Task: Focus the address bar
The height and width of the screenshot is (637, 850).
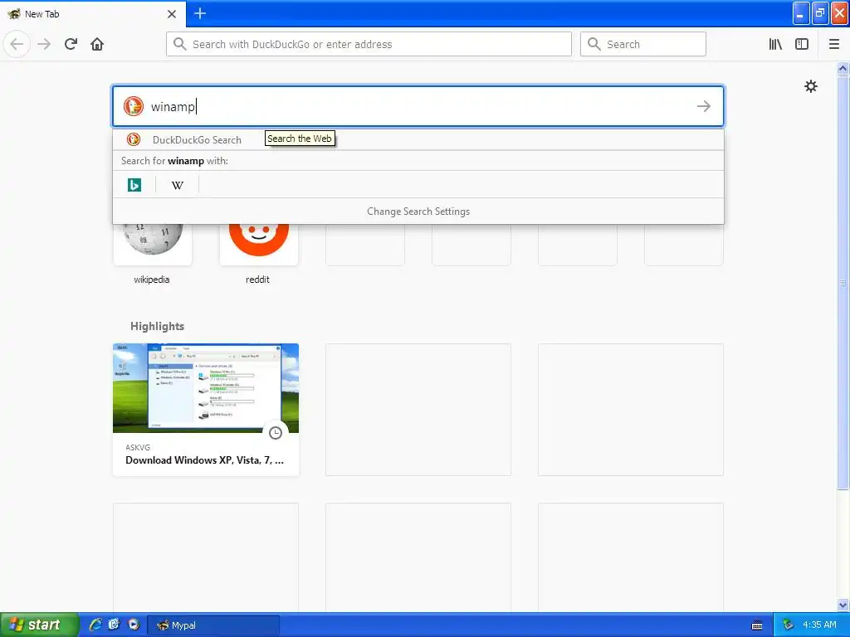Action: (x=369, y=44)
